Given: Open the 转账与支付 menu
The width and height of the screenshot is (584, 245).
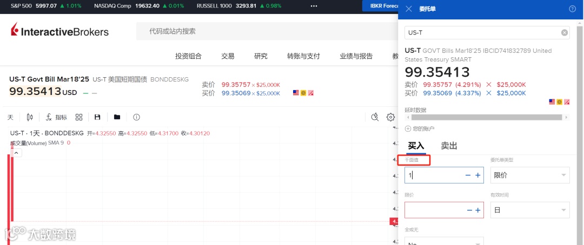Looking at the screenshot, I should [x=303, y=56].
